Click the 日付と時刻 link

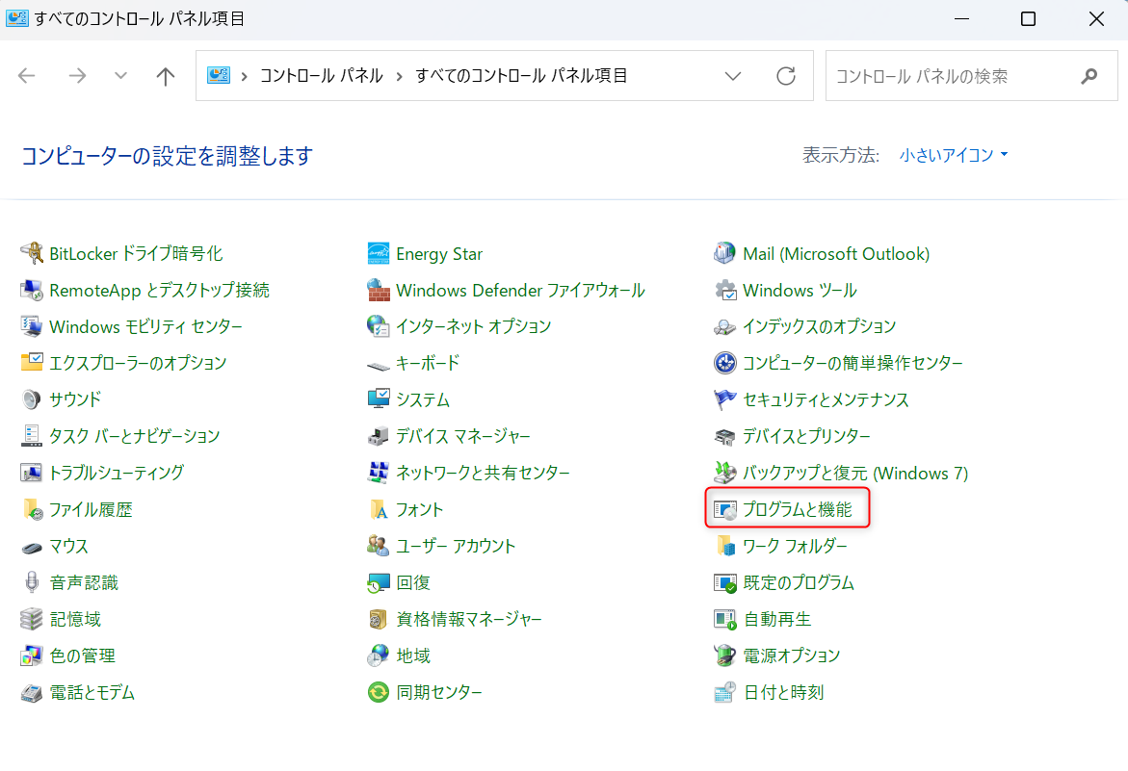783,693
